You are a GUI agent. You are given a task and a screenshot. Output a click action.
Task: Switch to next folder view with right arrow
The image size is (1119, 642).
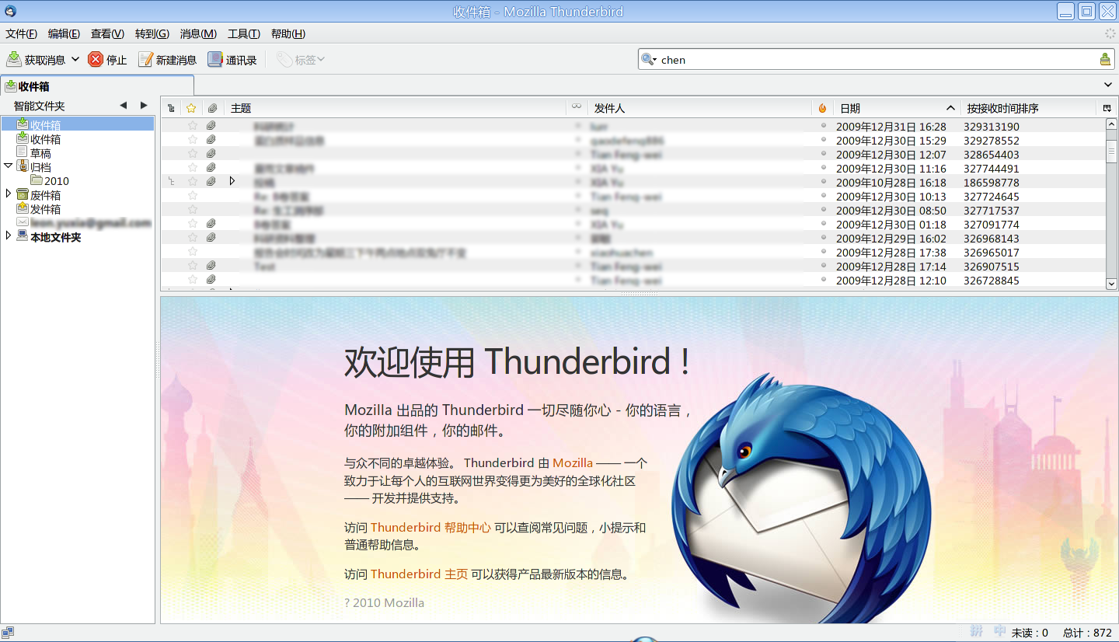pyautogui.click(x=144, y=106)
